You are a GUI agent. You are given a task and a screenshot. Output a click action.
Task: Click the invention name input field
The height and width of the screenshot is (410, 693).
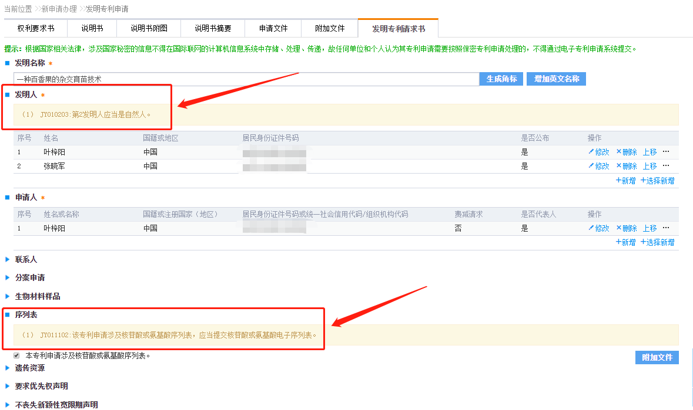pyautogui.click(x=246, y=79)
